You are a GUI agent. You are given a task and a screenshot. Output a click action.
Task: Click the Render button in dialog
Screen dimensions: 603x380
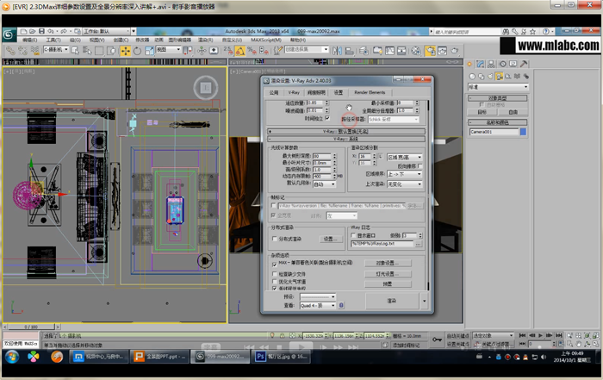[391, 301]
